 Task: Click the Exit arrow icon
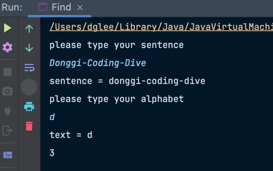coord(7,130)
